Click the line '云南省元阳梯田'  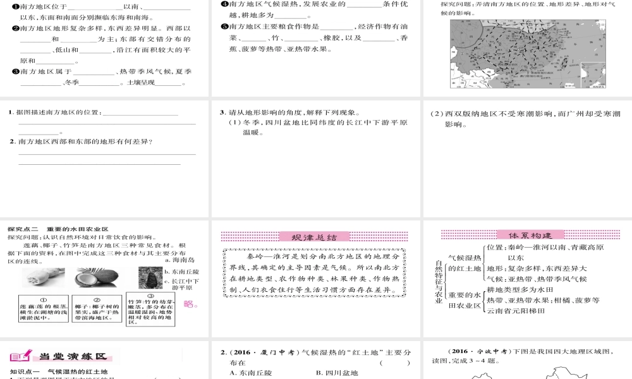(x=516, y=311)
